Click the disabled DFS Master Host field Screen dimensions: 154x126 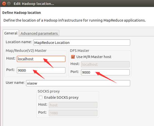(x=105, y=64)
